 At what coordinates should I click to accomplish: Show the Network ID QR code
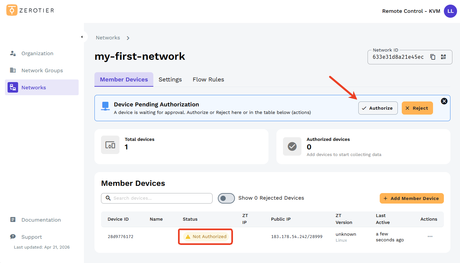pyautogui.click(x=443, y=57)
